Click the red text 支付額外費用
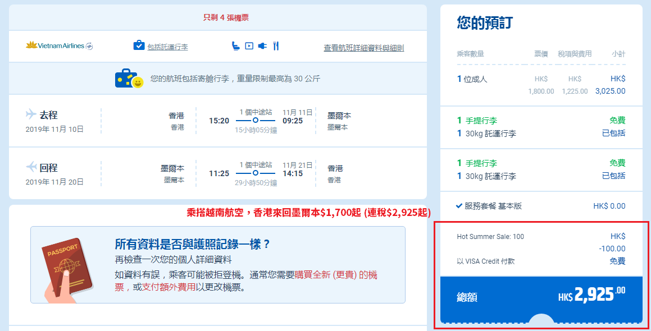 pyautogui.click(x=169, y=287)
